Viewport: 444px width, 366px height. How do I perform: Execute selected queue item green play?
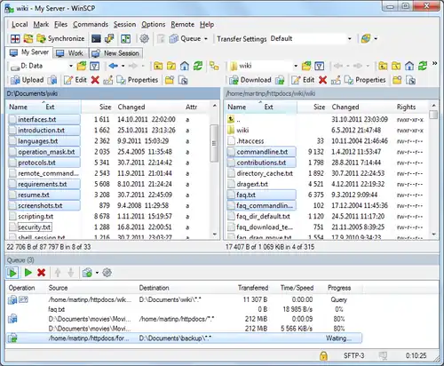(x=28, y=273)
